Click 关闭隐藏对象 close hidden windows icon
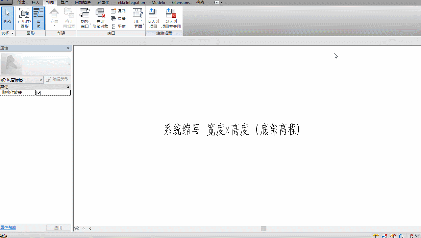The image size is (421, 238). click(100, 13)
